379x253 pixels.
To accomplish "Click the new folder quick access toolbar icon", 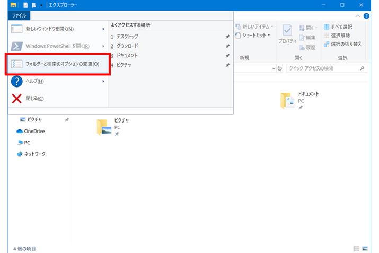I will [33, 5].
